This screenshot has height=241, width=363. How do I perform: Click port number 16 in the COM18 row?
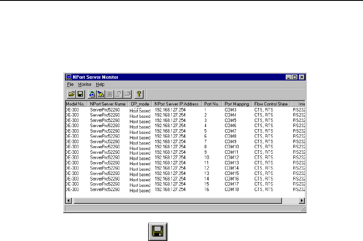[x=206, y=189]
